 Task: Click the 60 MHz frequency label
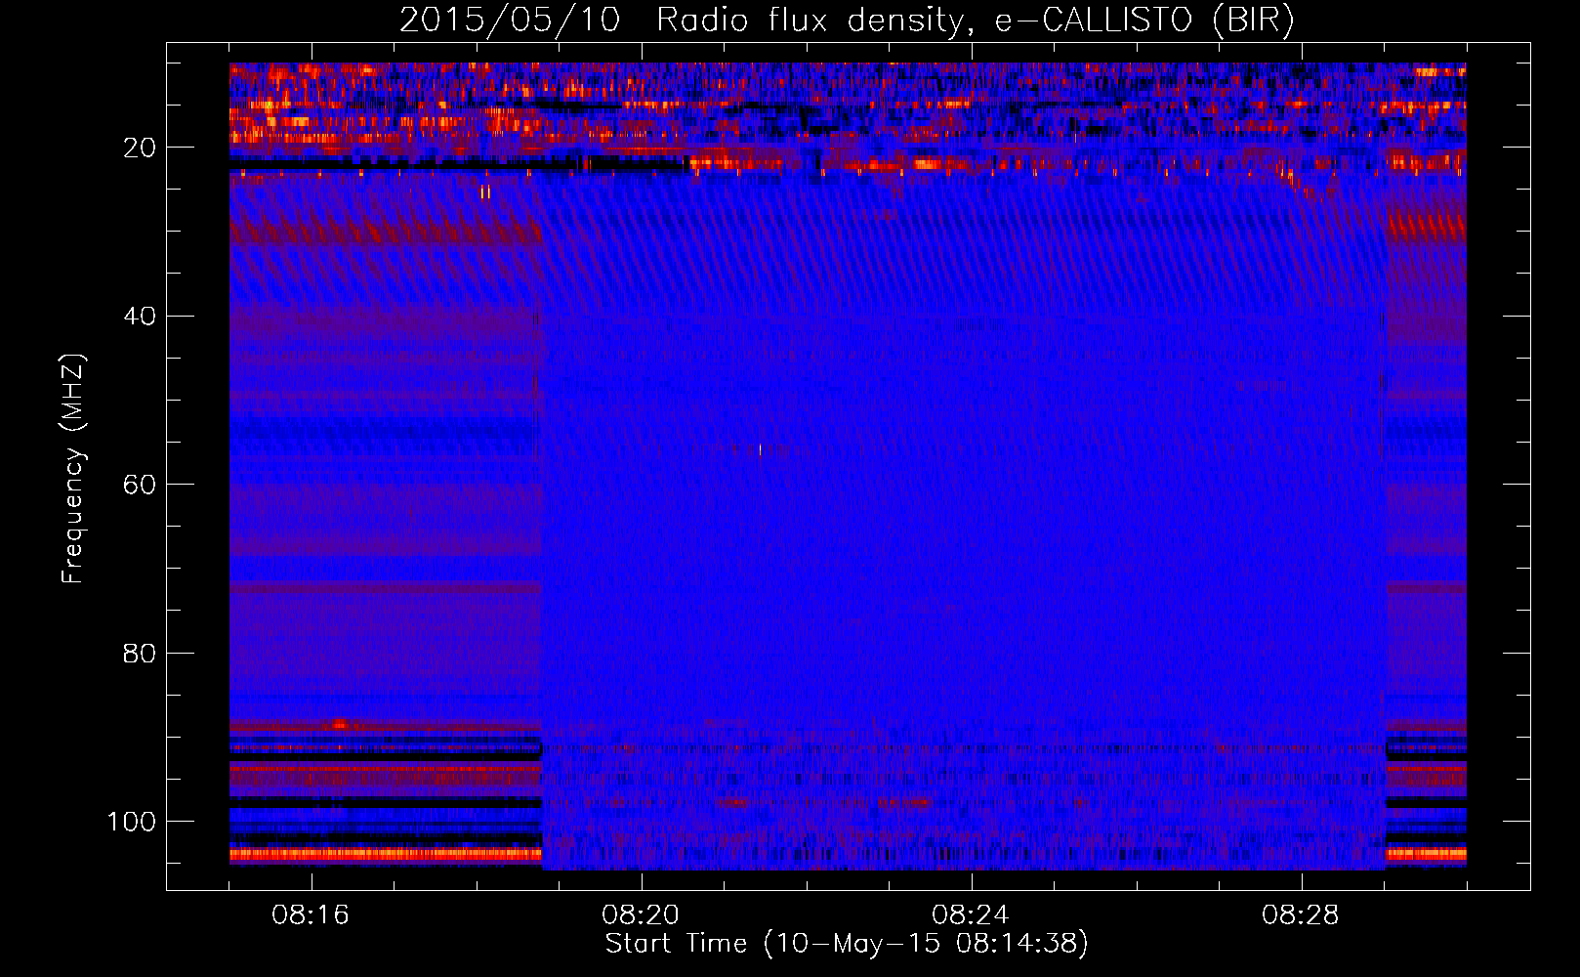(140, 485)
